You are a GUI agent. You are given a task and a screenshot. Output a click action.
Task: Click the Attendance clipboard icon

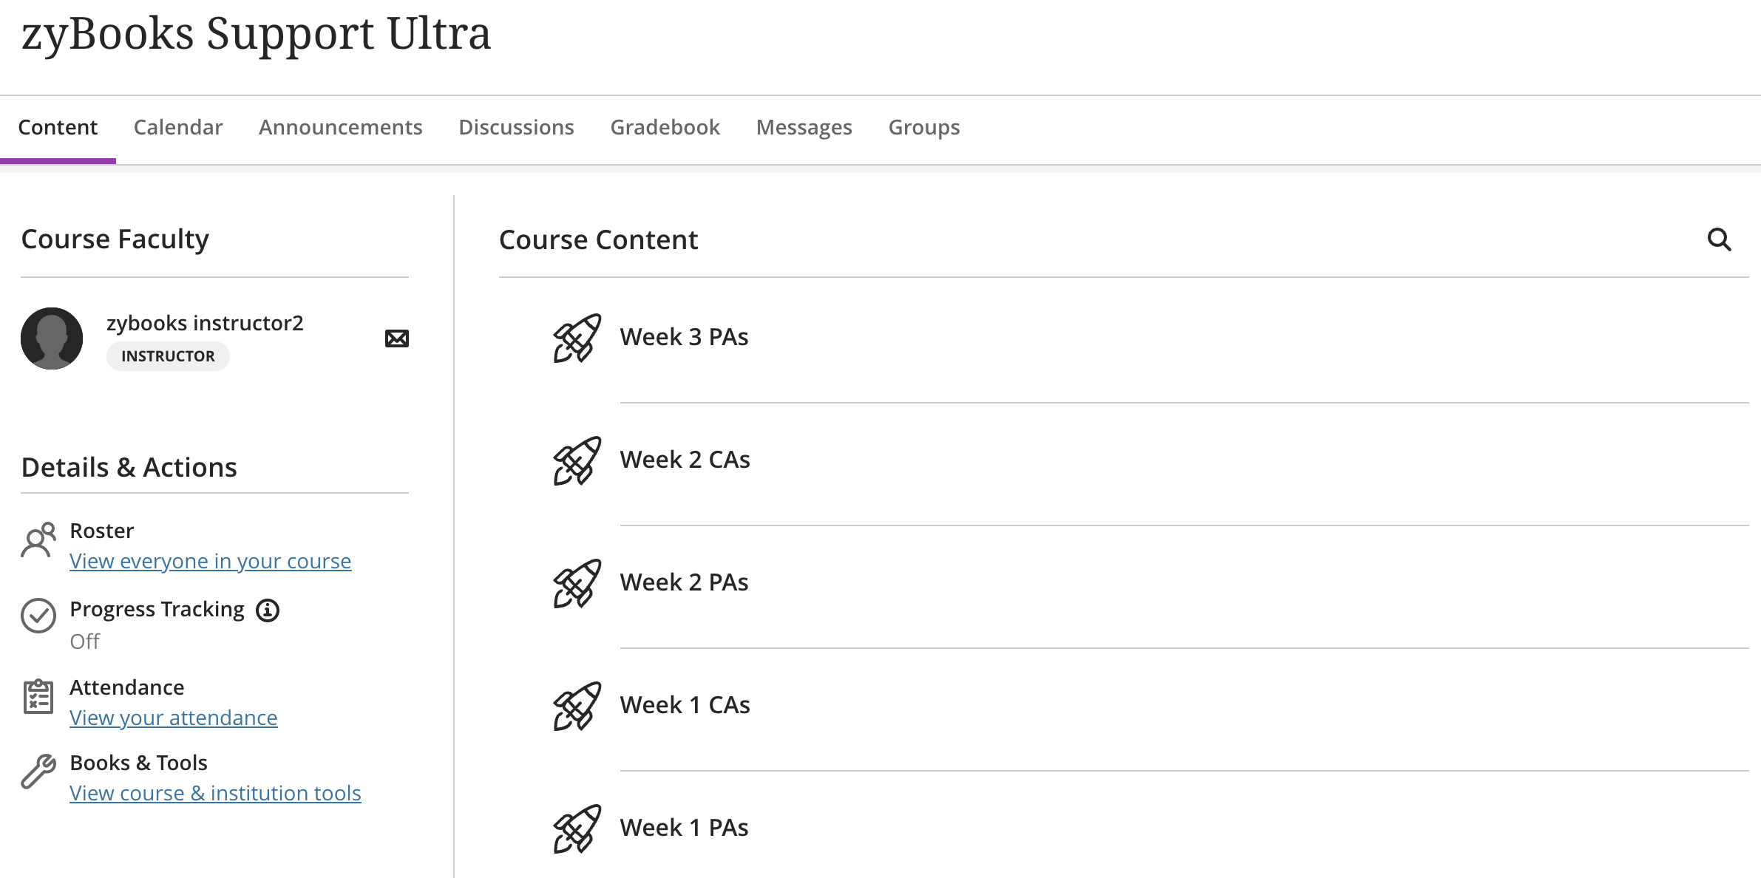38,696
